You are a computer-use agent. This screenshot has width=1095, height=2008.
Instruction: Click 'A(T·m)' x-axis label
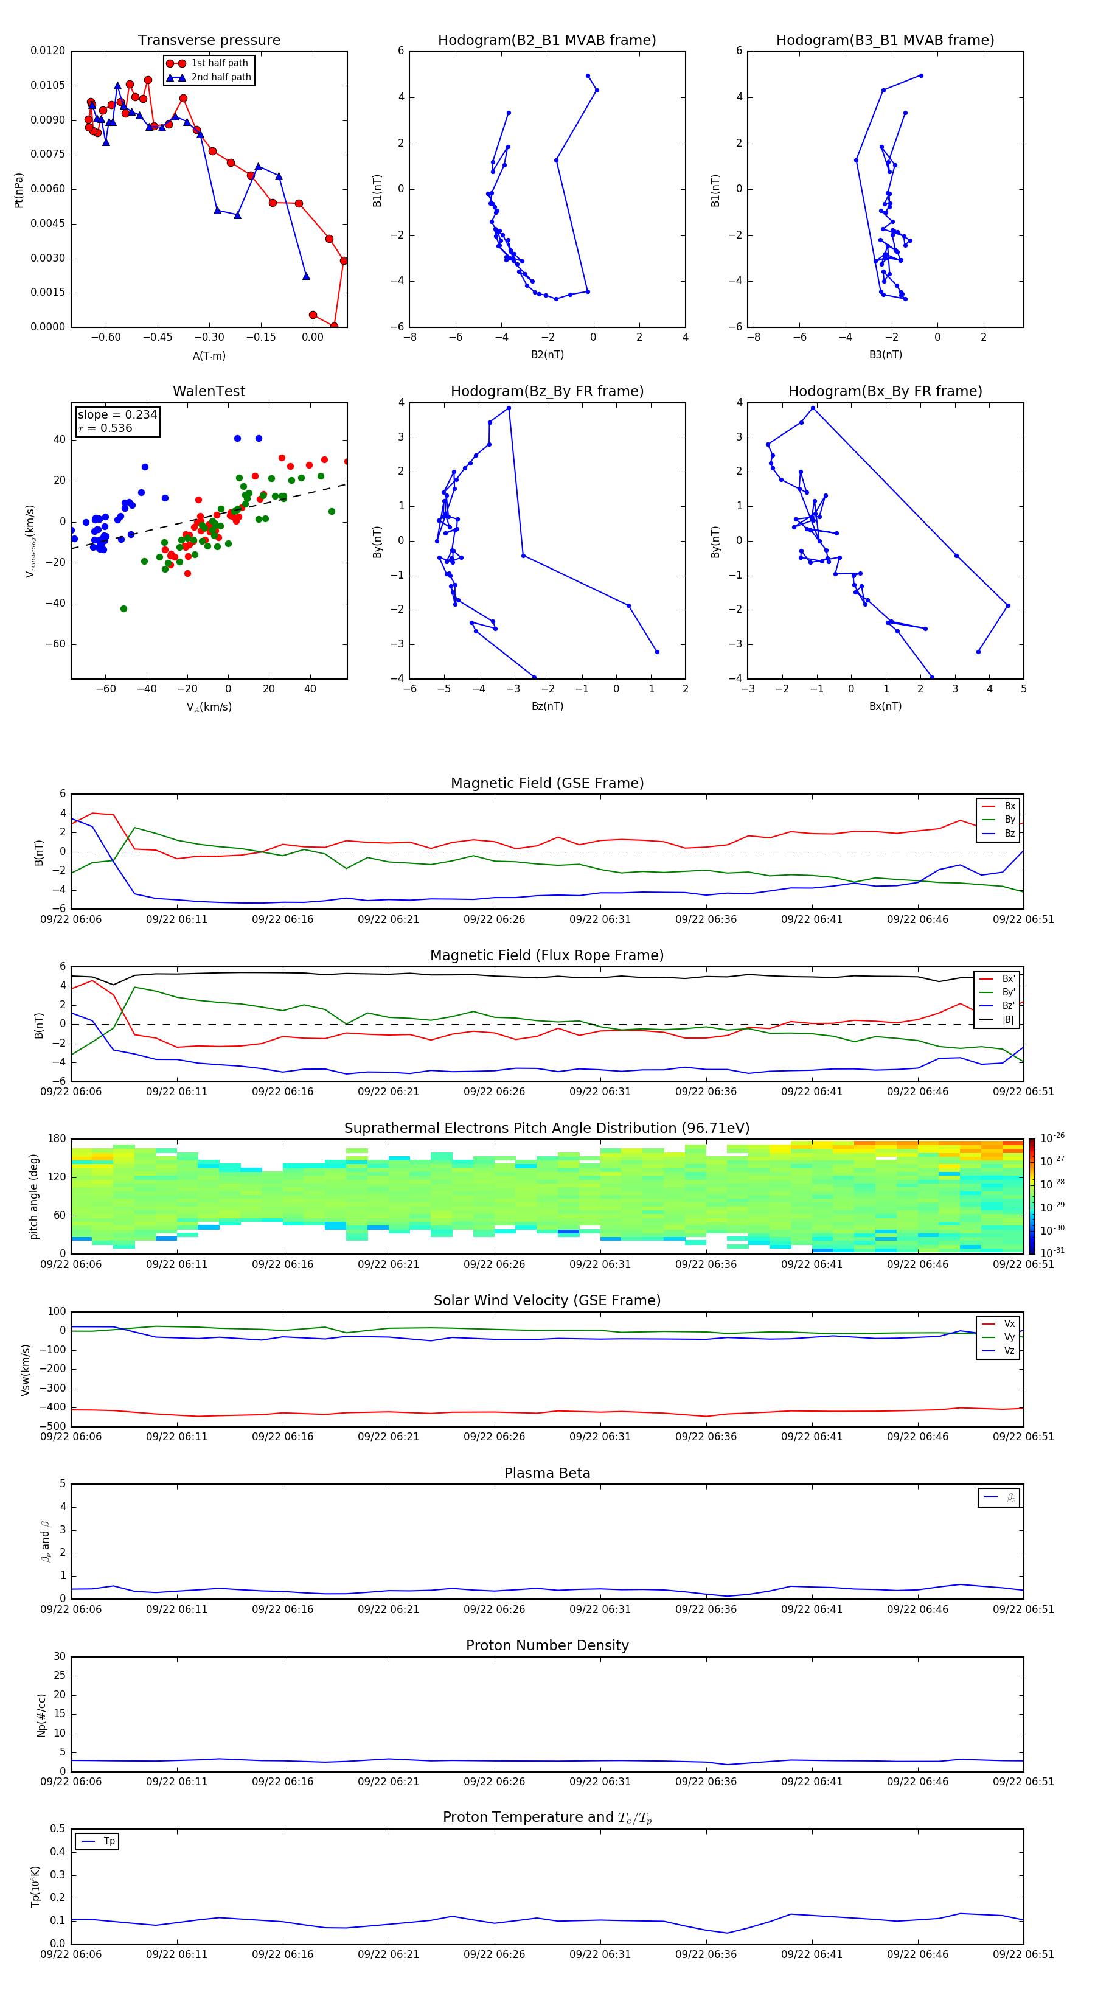point(209,355)
